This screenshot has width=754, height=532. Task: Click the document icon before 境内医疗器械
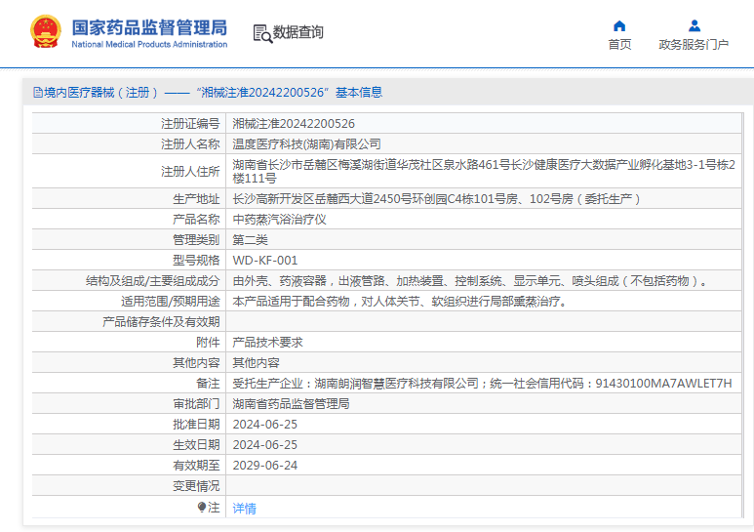37,93
